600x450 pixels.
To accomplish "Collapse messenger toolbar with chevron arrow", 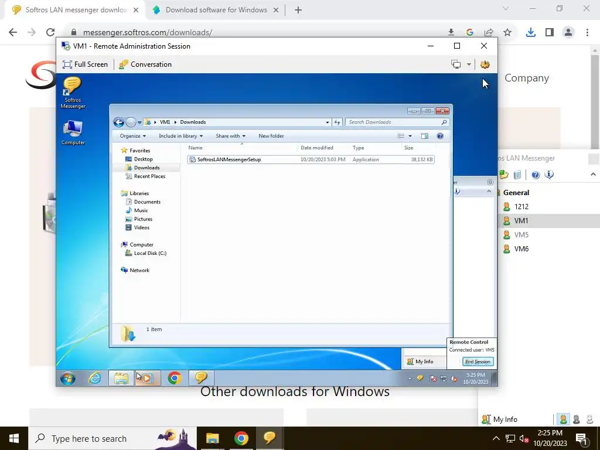I will (x=593, y=175).
